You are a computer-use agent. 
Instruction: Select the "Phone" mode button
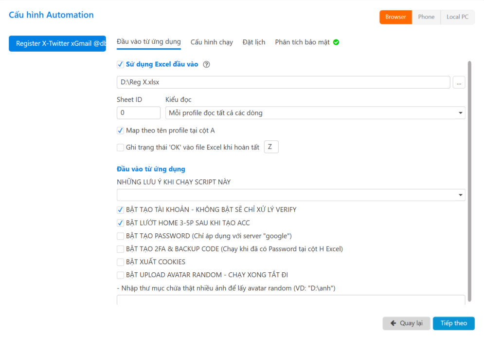click(426, 17)
